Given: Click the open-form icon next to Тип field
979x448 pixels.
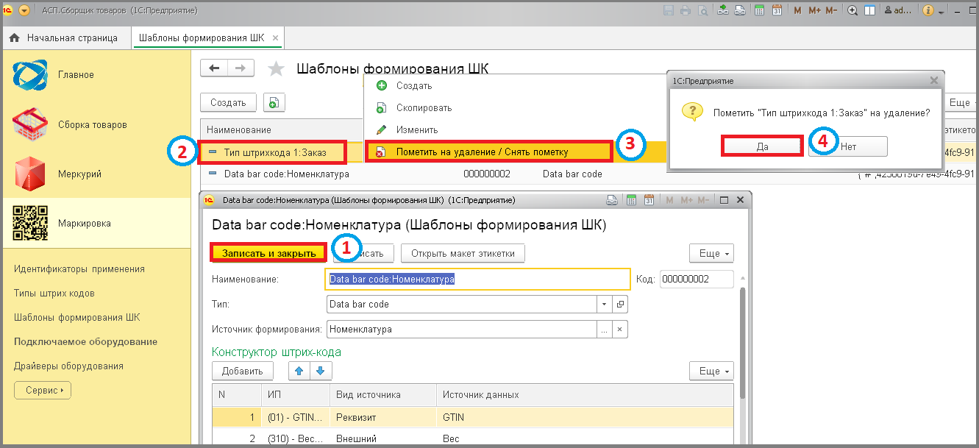Looking at the screenshot, I should click(x=620, y=304).
